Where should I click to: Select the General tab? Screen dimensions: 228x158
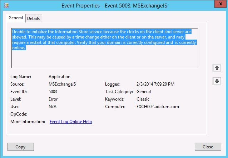pyautogui.click(x=16, y=18)
